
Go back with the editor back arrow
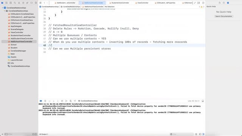click(45, 3)
